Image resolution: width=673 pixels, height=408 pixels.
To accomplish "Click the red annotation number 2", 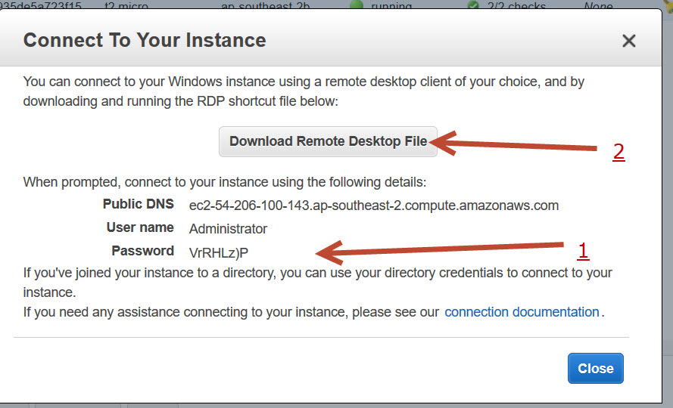I will (x=618, y=152).
